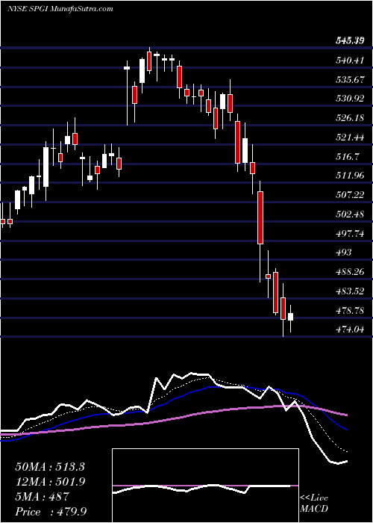The width and height of the screenshot is (373, 523).
Task: Click the last white candle near 478
Action: click(x=291, y=317)
